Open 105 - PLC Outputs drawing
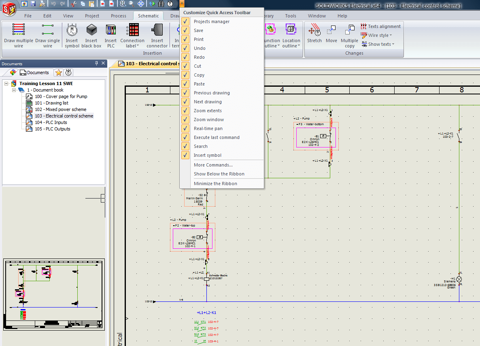Viewport: 480px width, 346px height. [x=52, y=129]
